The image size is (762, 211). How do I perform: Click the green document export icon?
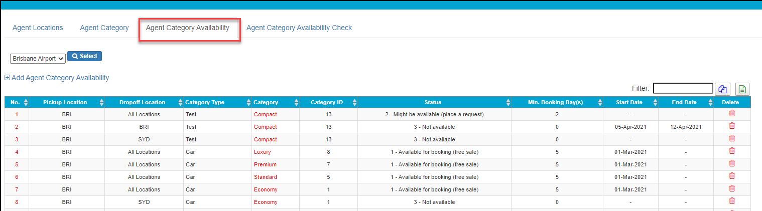(x=742, y=89)
